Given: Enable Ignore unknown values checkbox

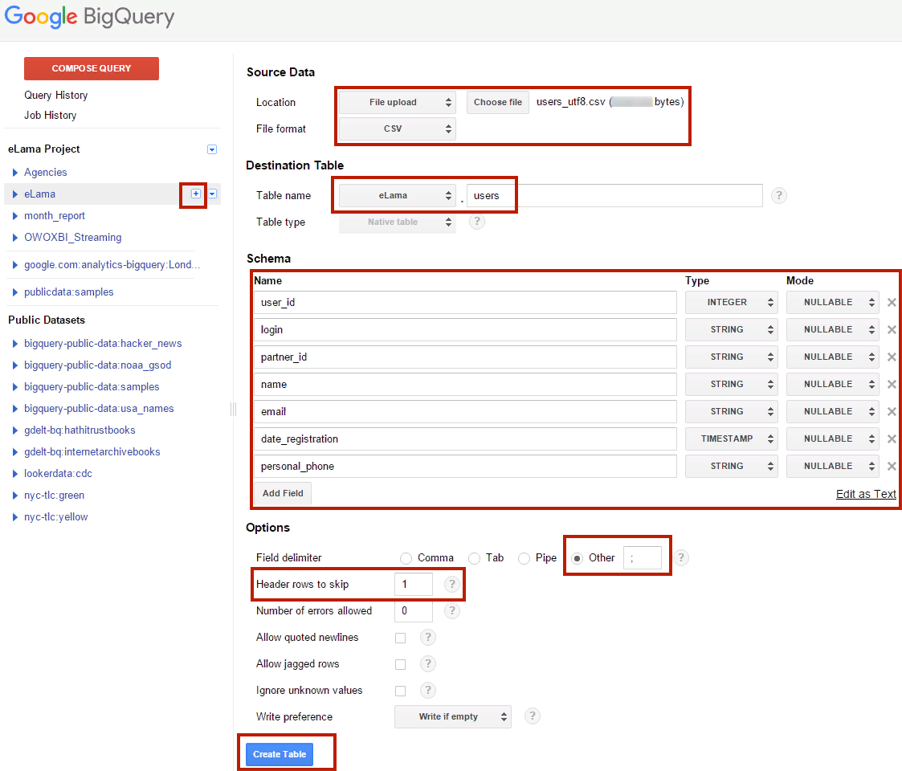Looking at the screenshot, I should (400, 691).
